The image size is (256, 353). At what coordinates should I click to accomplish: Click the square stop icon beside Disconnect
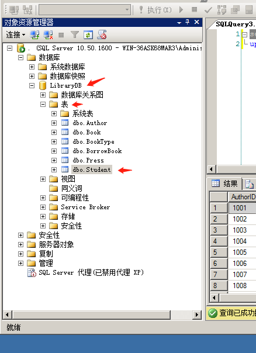61,35
